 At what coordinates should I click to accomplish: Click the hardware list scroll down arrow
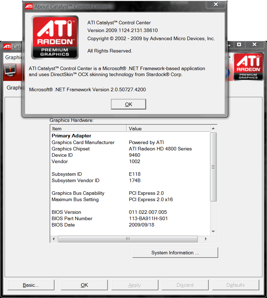coord(213,231)
